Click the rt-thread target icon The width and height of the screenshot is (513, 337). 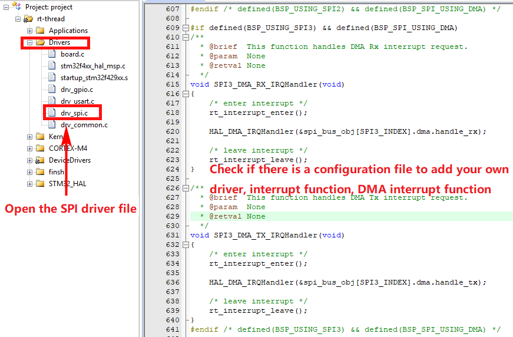28,19
